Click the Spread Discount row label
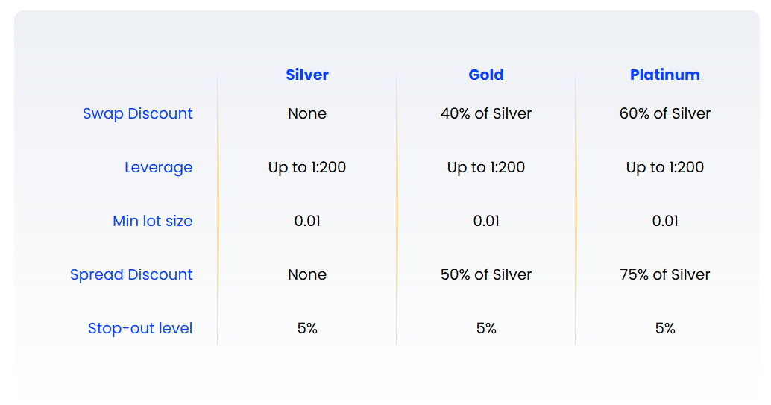The image size is (771, 405). 131,274
